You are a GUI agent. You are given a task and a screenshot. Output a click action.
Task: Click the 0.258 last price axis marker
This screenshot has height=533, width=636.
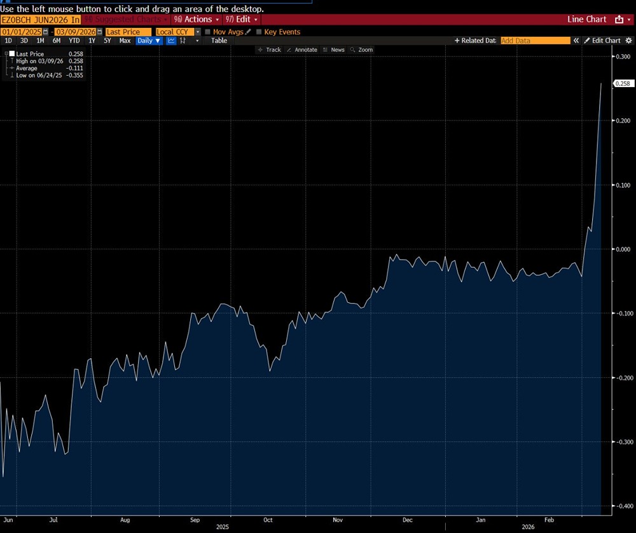pyautogui.click(x=621, y=83)
